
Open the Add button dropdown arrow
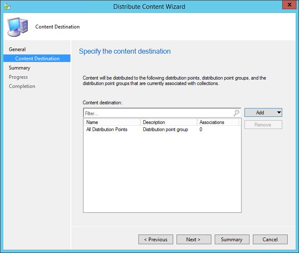279,112
